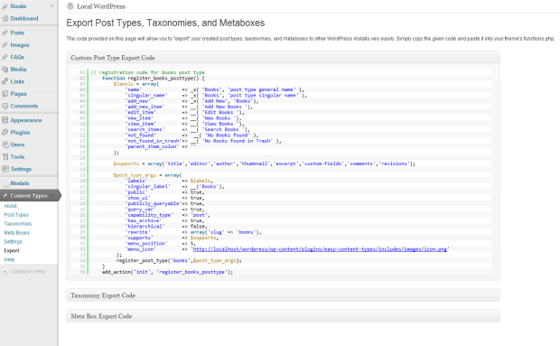Open the Media menu item

click(x=18, y=70)
